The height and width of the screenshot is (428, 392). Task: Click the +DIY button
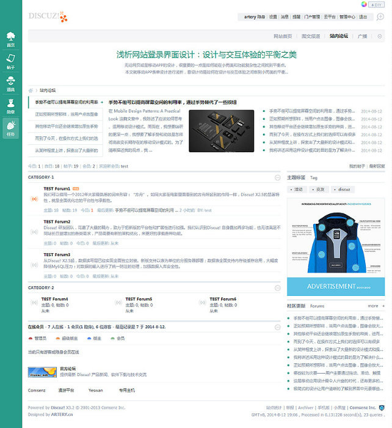pos(376,4)
